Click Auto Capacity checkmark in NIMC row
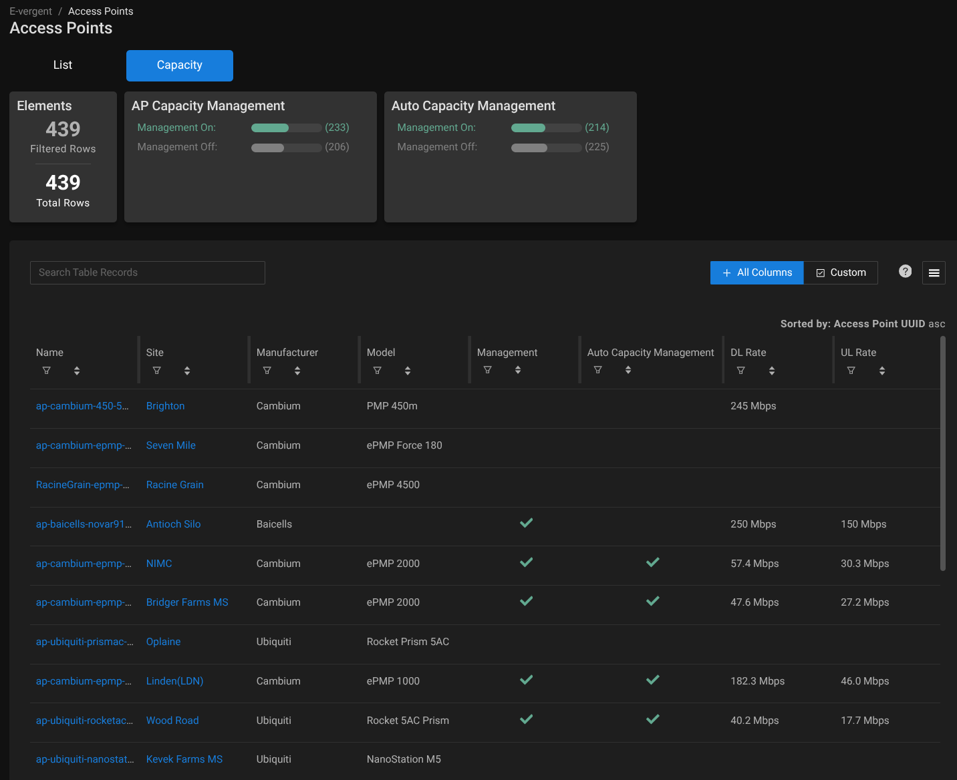The image size is (957, 780). tap(653, 563)
